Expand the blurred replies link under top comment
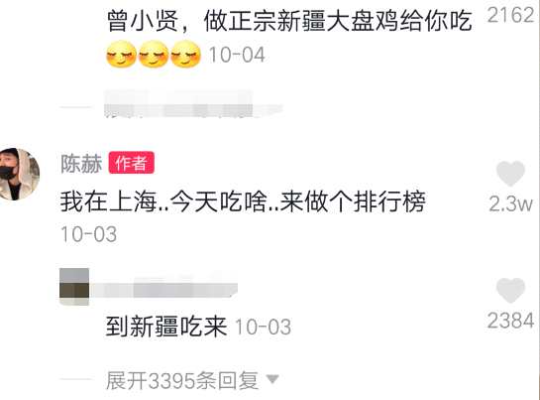Screen dimensions: 540x400 [193, 103]
